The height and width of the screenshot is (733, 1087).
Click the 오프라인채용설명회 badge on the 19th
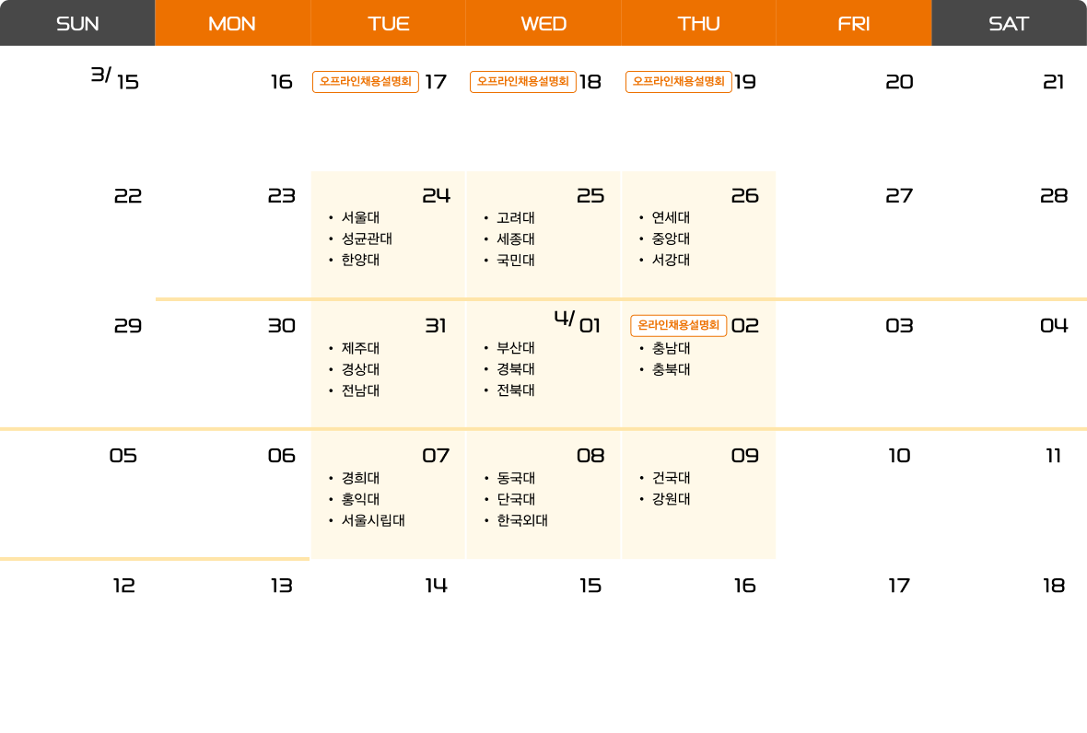(x=679, y=82)
